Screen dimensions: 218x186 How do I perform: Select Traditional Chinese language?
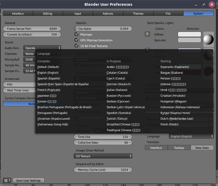(x=123, y=130)
